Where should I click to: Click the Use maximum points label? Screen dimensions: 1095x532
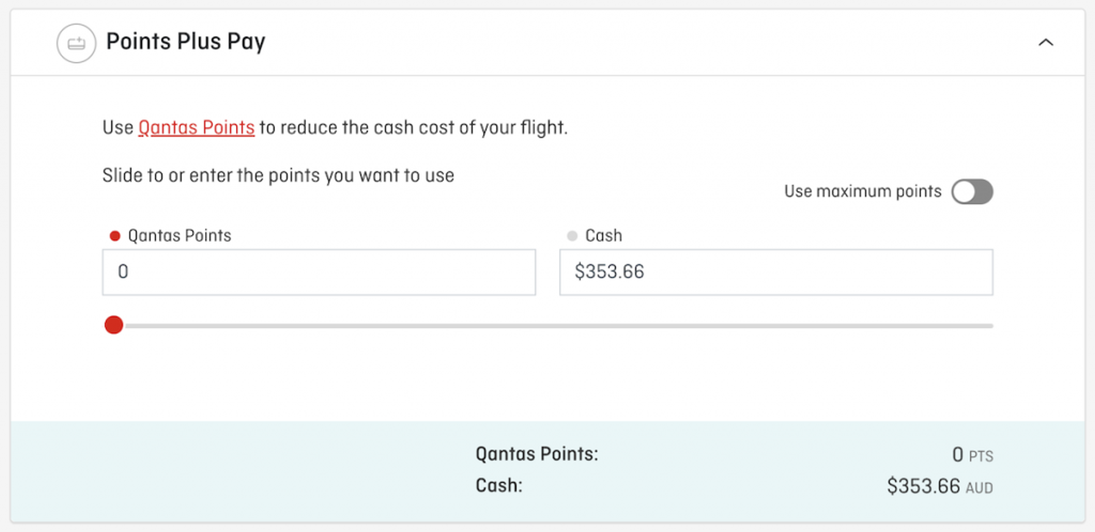(x=863, y=191)
